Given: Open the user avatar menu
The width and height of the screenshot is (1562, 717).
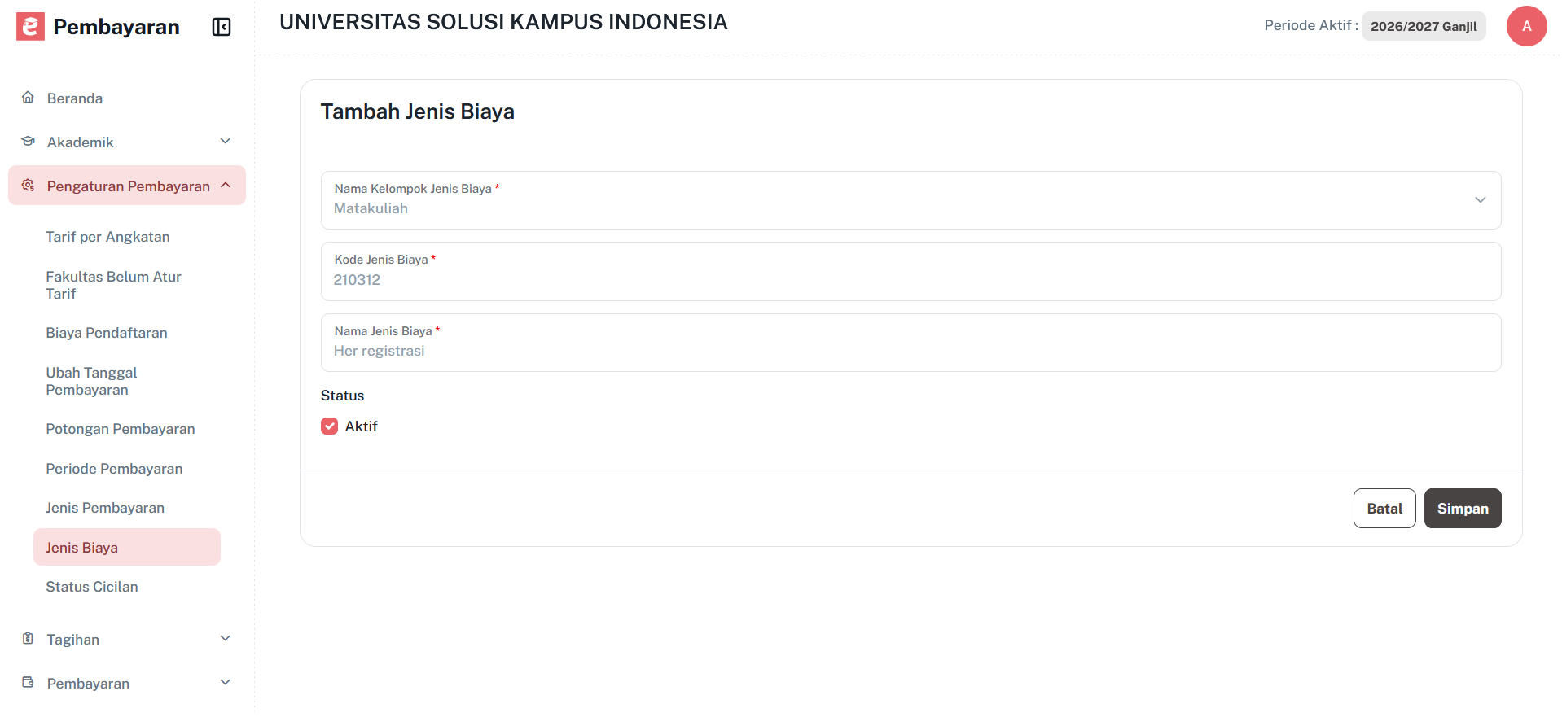Looking at the screenshot, I should [x=1526, y=26].
